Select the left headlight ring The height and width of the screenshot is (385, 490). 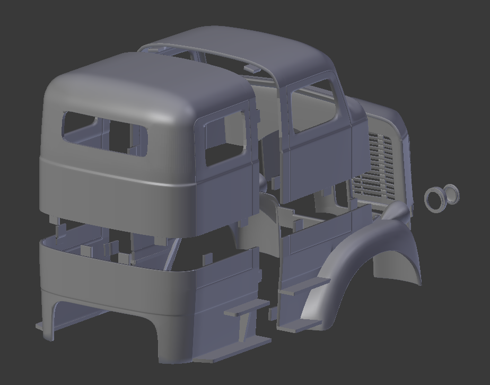(435, 199)
